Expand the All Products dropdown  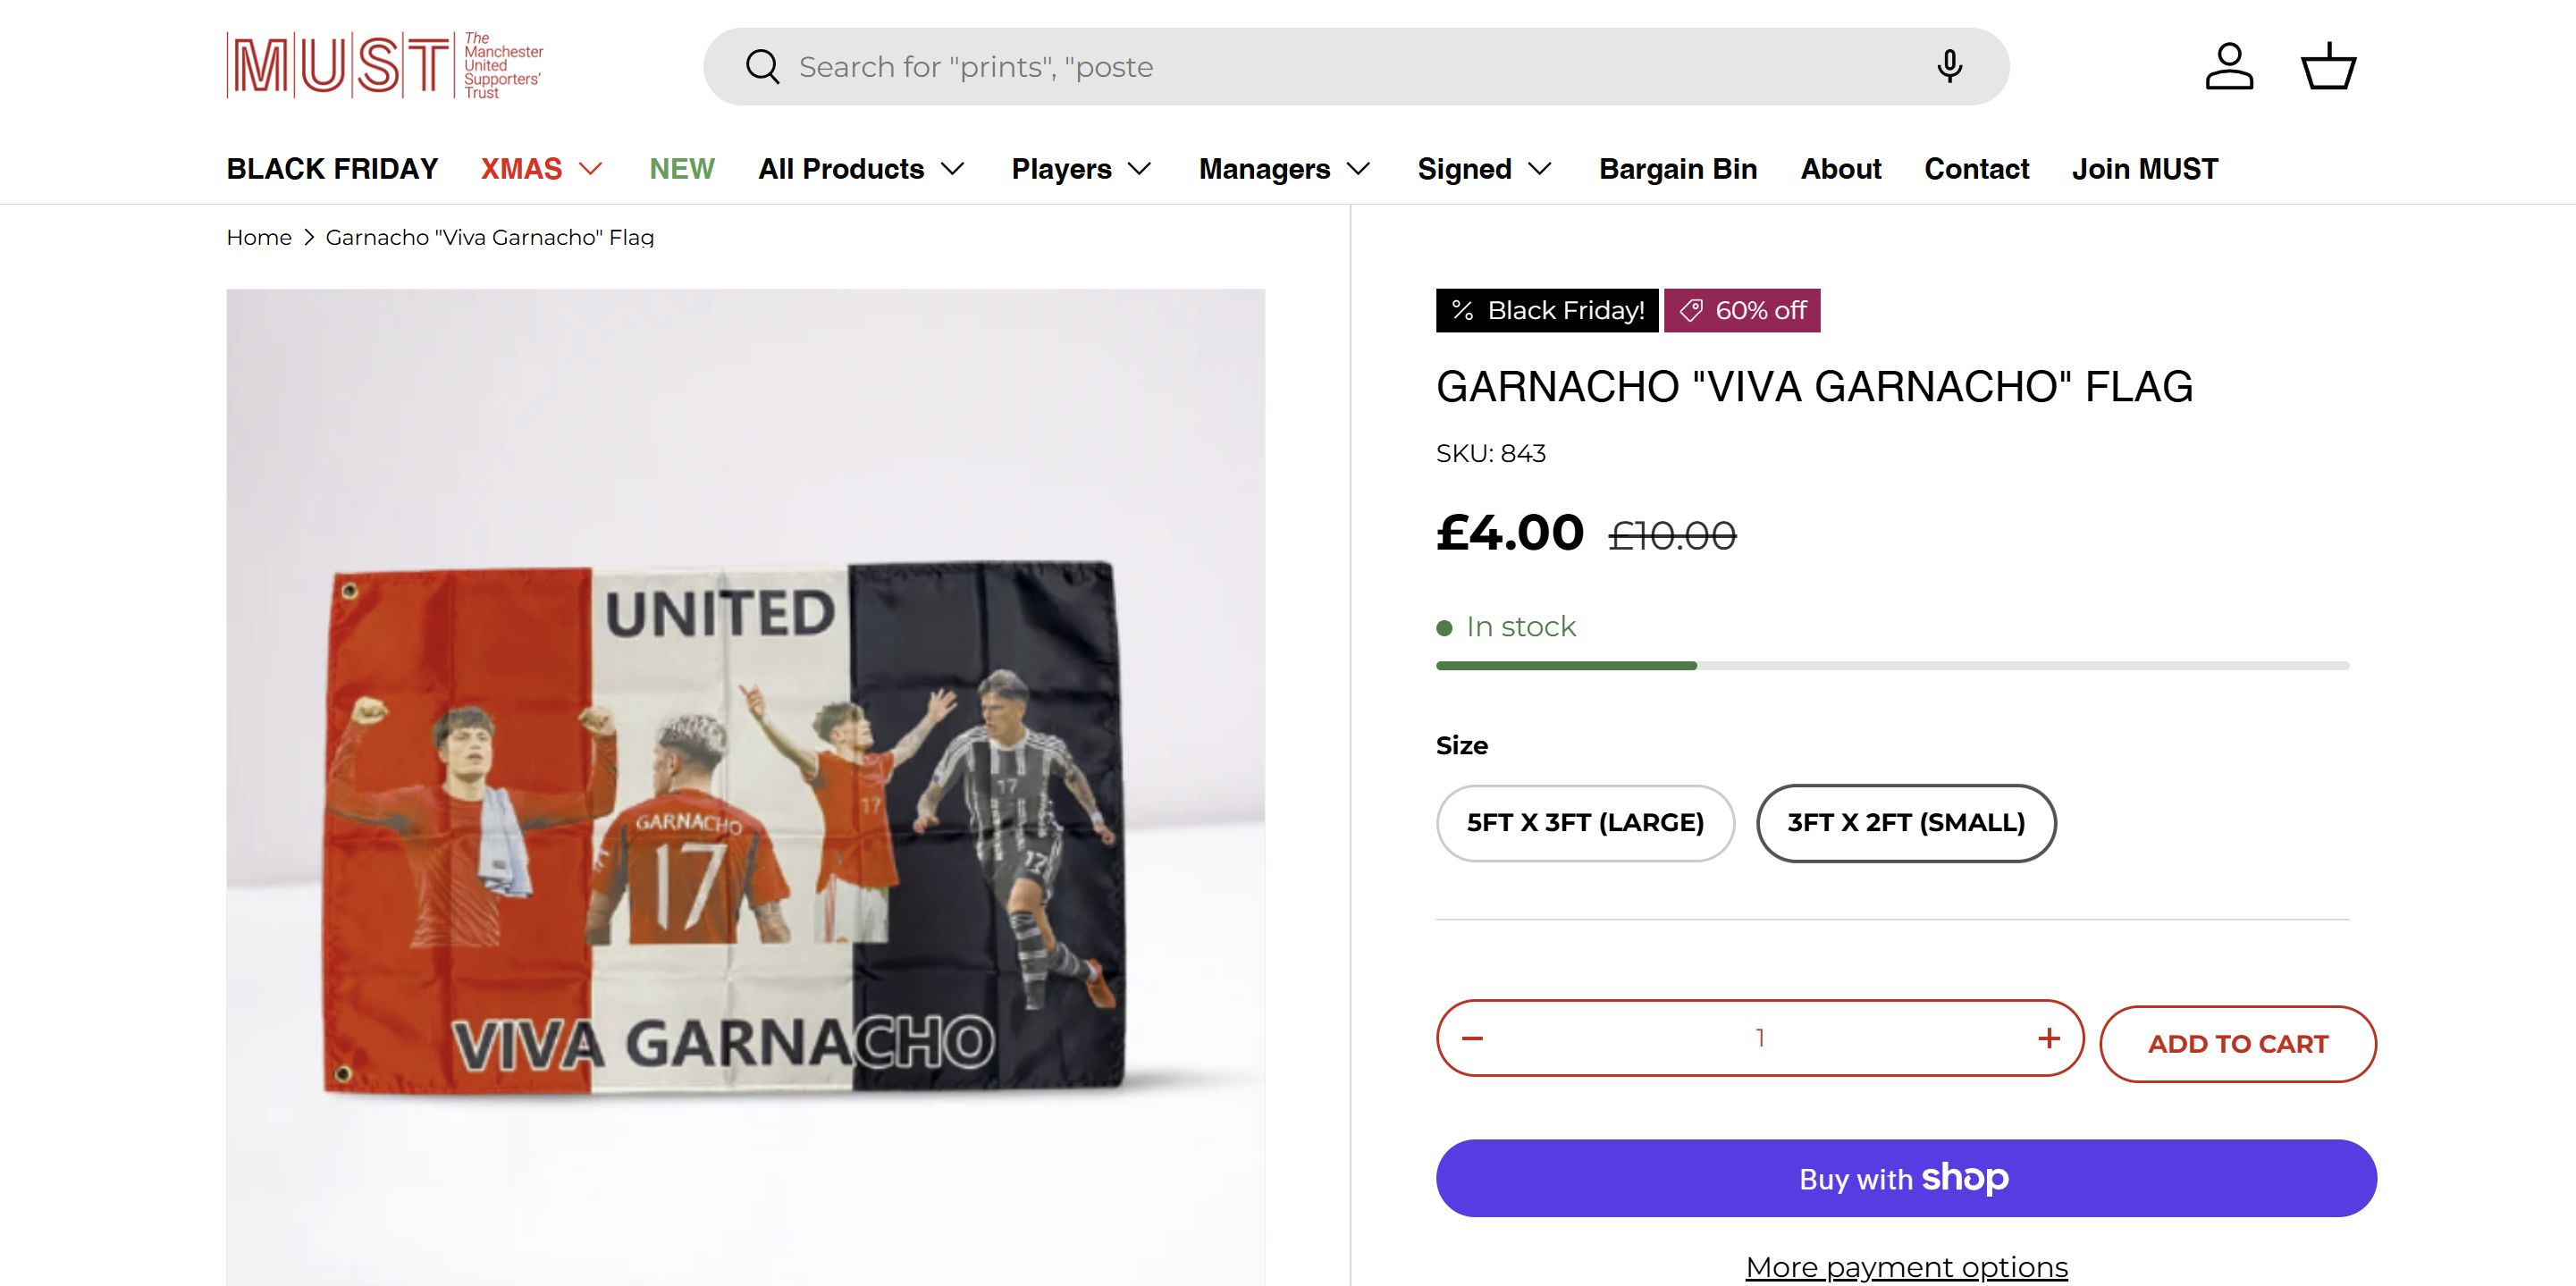[861, 169]
